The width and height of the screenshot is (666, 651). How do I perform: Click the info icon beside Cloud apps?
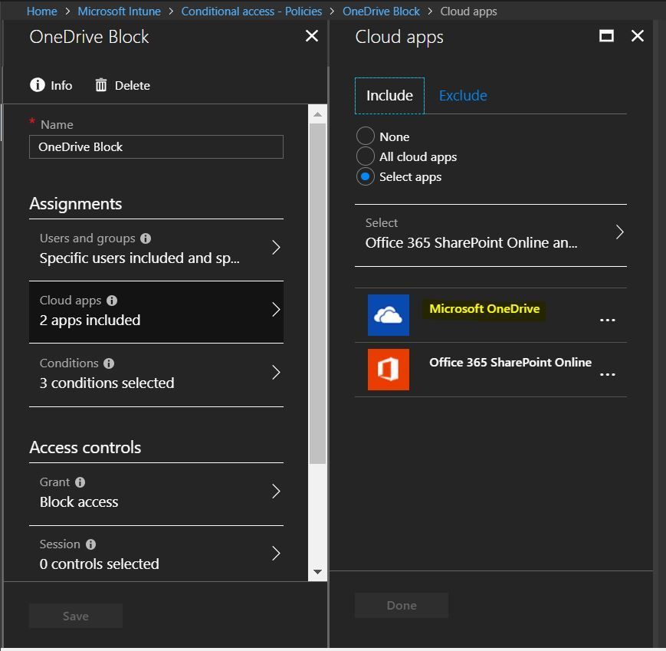coord(112,301)
